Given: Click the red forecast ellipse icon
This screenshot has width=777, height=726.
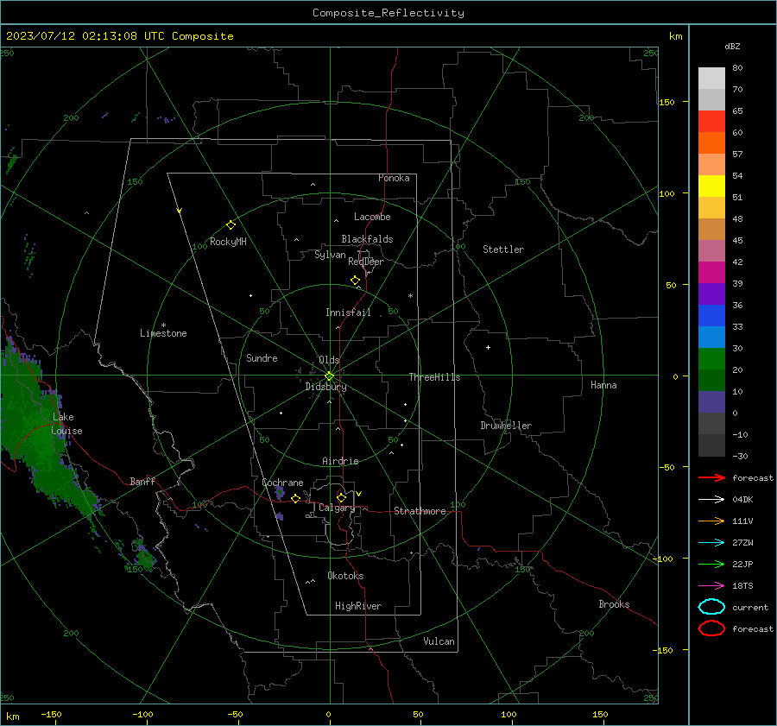Looking at the screenshot, I should pos(711,628).
